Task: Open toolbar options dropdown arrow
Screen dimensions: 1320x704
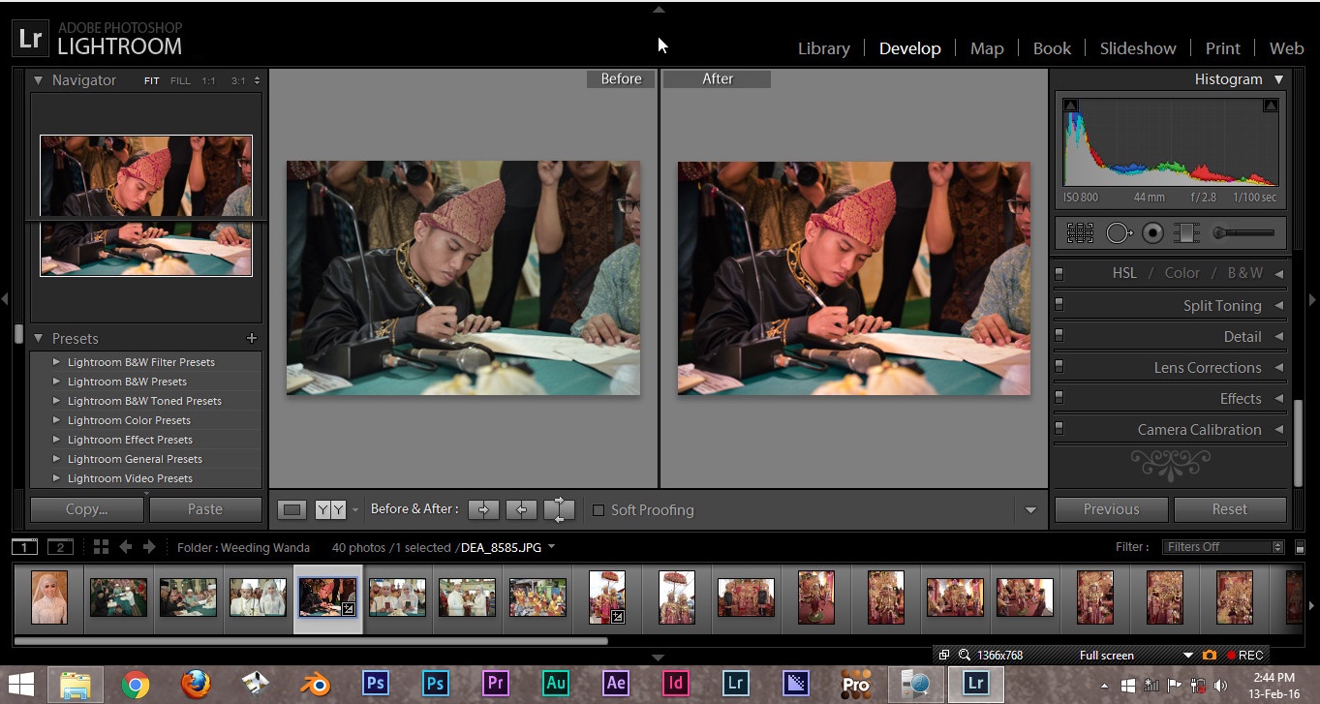Action: click(1030, 510)
